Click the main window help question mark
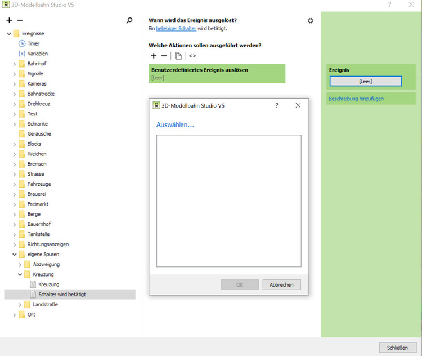Viewport: 422px width, 356px height. (390, 5)
